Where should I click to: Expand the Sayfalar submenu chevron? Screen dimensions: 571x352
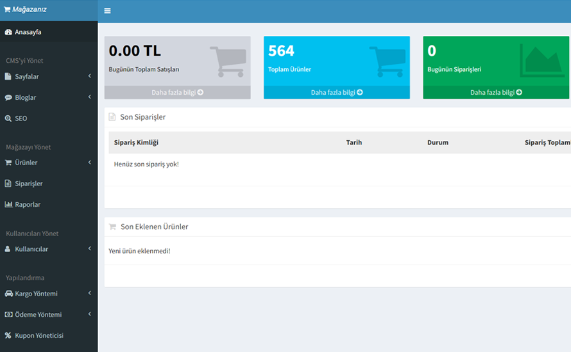[x=90, y=76]
